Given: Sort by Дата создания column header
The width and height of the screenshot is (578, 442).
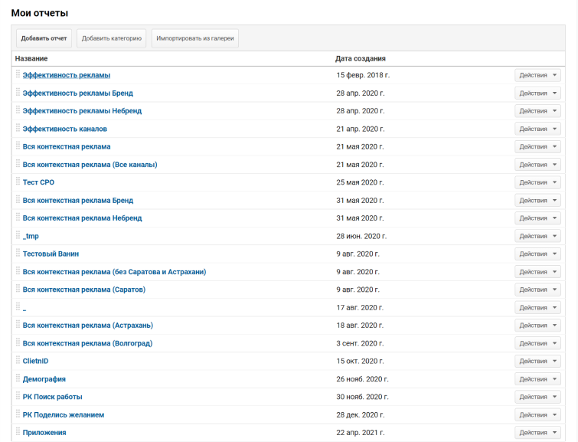Looking at the screenshot, I should click(x=361, y=59).
